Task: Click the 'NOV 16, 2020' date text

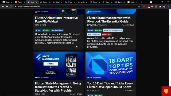Action: 93,91
